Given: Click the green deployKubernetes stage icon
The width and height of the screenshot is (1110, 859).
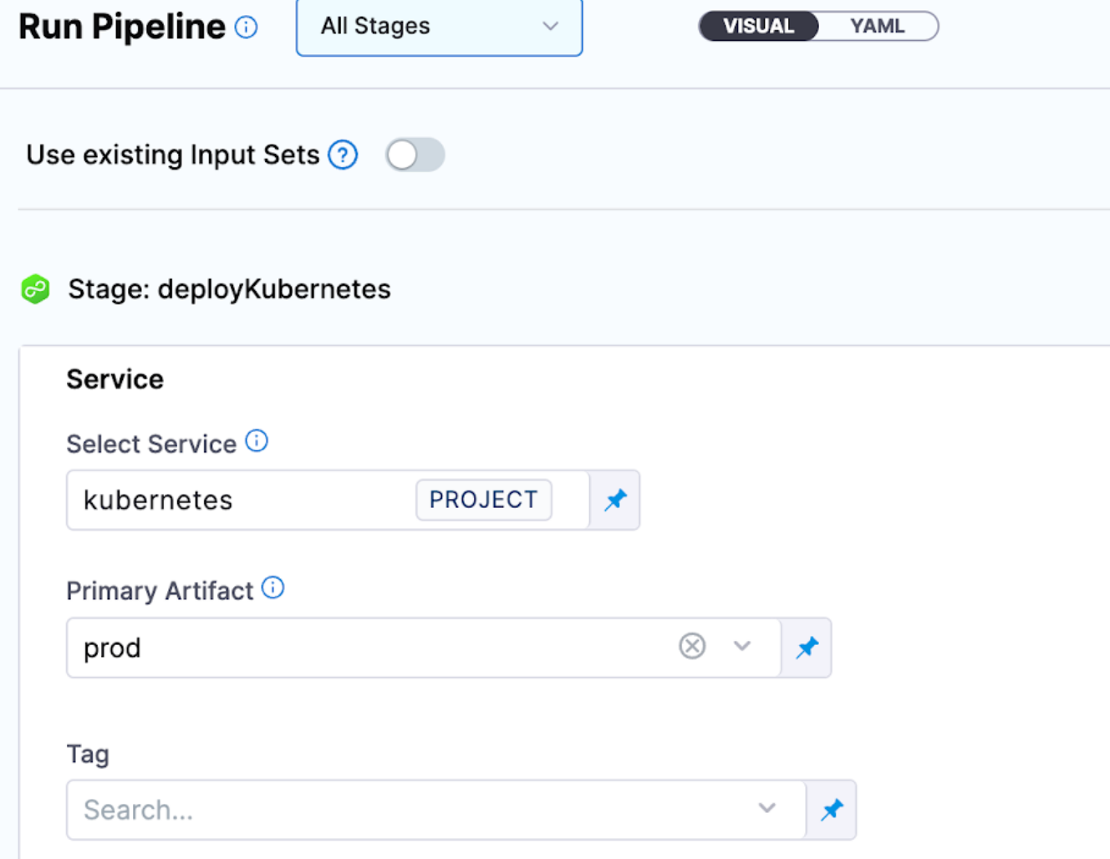Looking at the screenshot, I should 35,289.
